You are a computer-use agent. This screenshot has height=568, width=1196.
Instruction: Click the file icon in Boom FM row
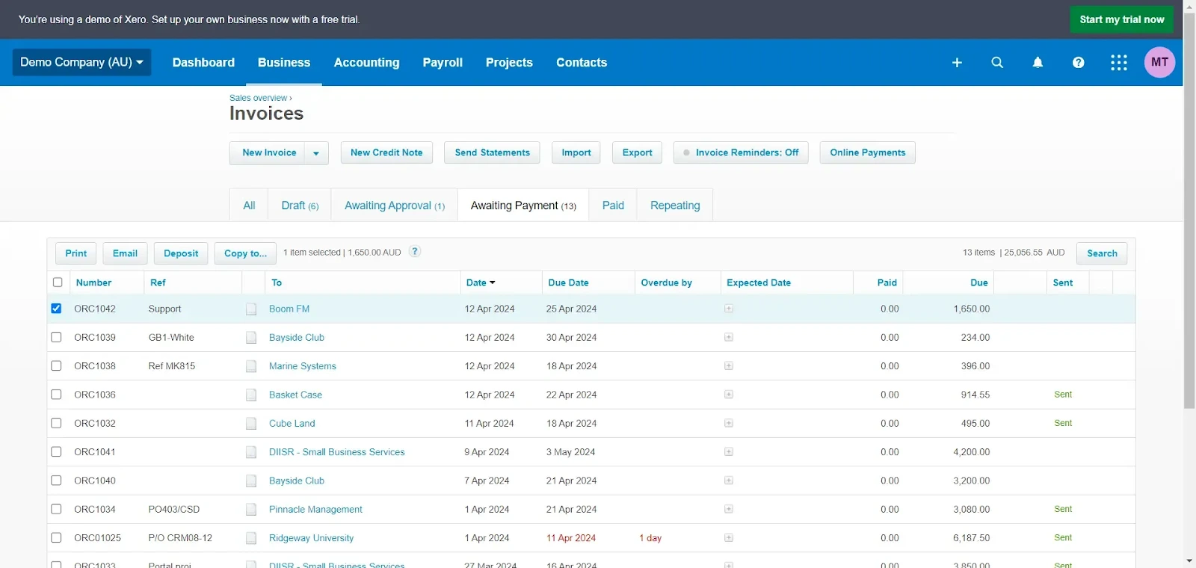point(251,309)
